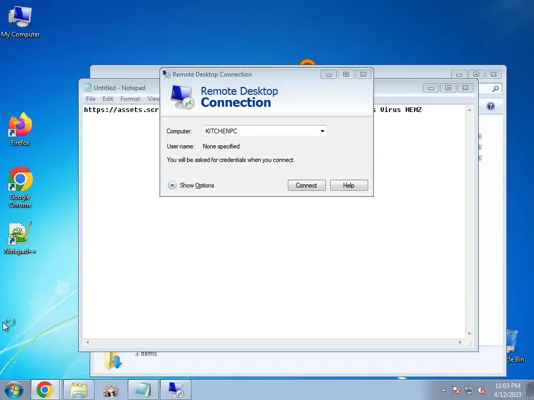Close the Remote Desktop Connection dialog
The image size is (534, 400).
coord(363,74)
